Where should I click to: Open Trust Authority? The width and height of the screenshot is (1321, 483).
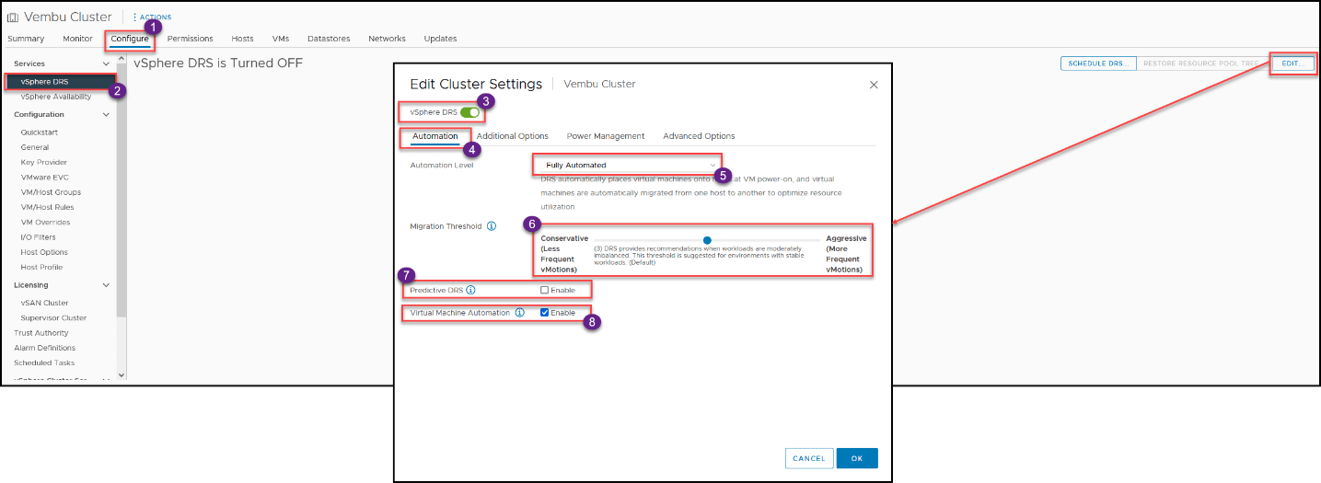41,333
